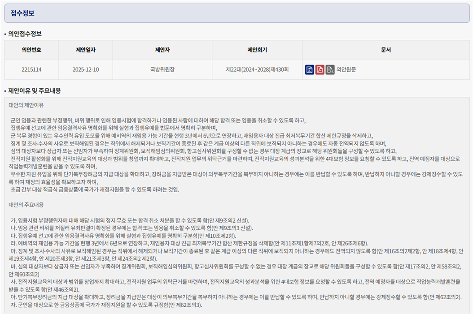
Task: Open the gray document preview icon
Action: [330, 69]
